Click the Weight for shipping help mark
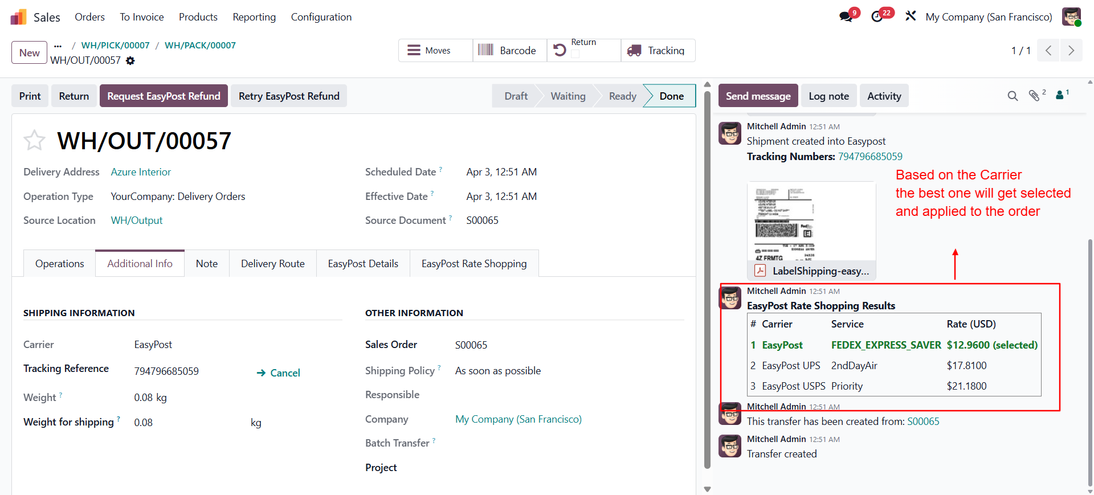 (119, 419)
